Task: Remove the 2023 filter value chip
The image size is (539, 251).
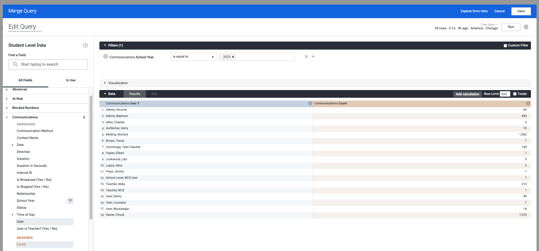Action: tap(233, 57)
